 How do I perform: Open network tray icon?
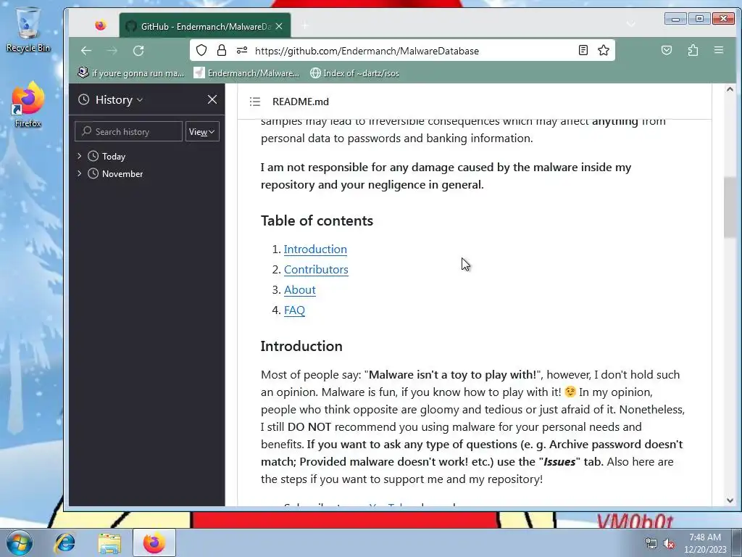pos(651,543)
